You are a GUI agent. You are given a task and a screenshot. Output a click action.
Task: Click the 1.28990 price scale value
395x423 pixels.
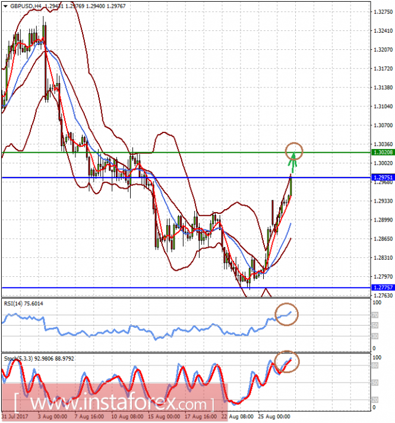(x=383, y=220)
